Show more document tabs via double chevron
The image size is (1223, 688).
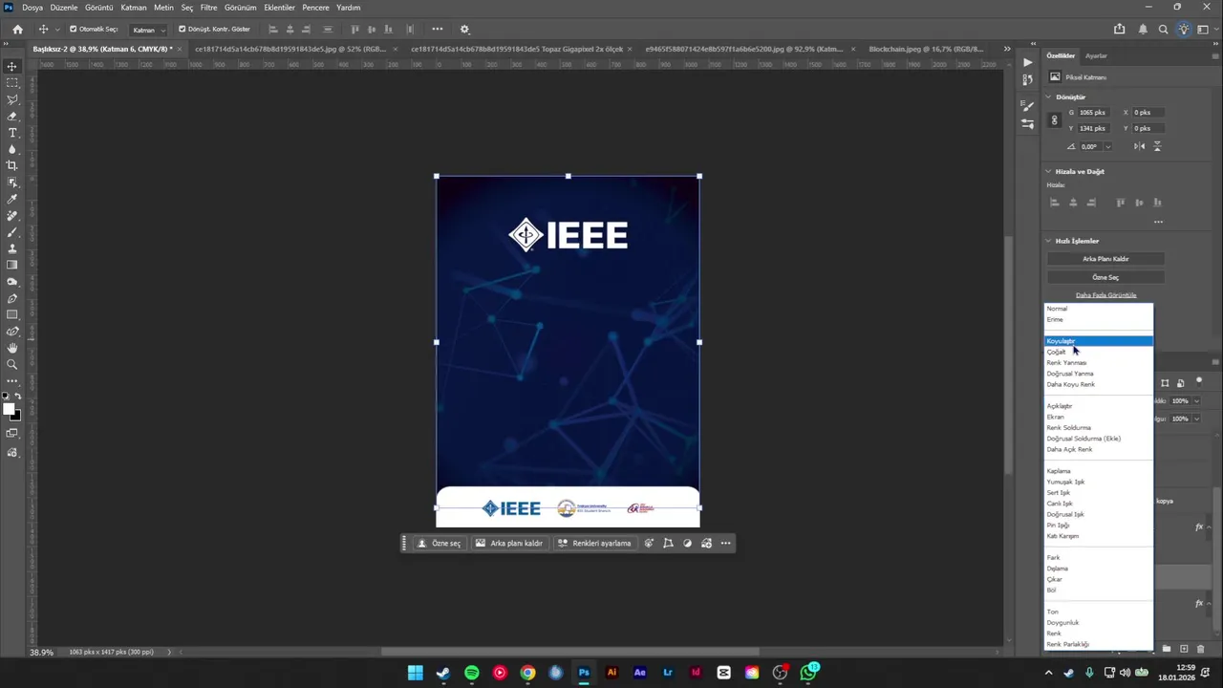[x=1007, y=49]
